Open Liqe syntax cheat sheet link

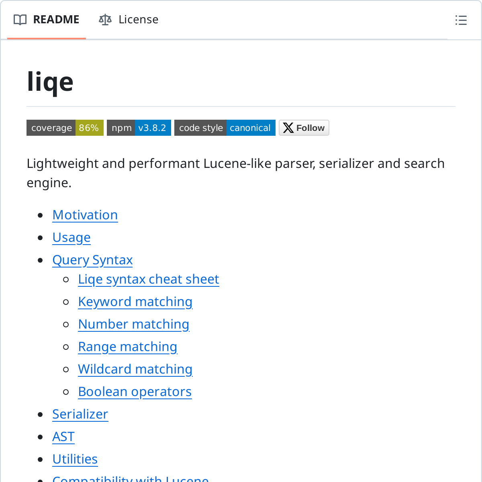149,279
